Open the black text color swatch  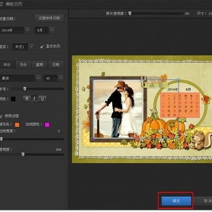pyautogui.click(x=13, y=99)
